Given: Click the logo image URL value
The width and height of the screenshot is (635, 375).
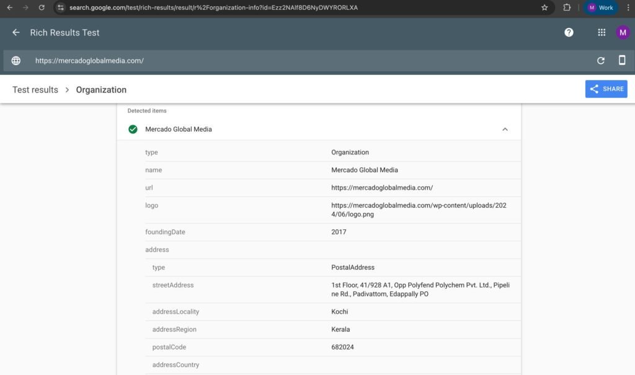Looking at the screenshot, I should 419,210.
